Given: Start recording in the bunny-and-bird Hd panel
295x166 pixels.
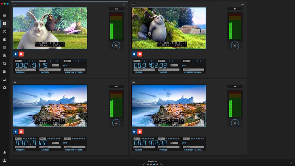Looking at the screenshot, I should pyautogui.click(x=21, y=54).
